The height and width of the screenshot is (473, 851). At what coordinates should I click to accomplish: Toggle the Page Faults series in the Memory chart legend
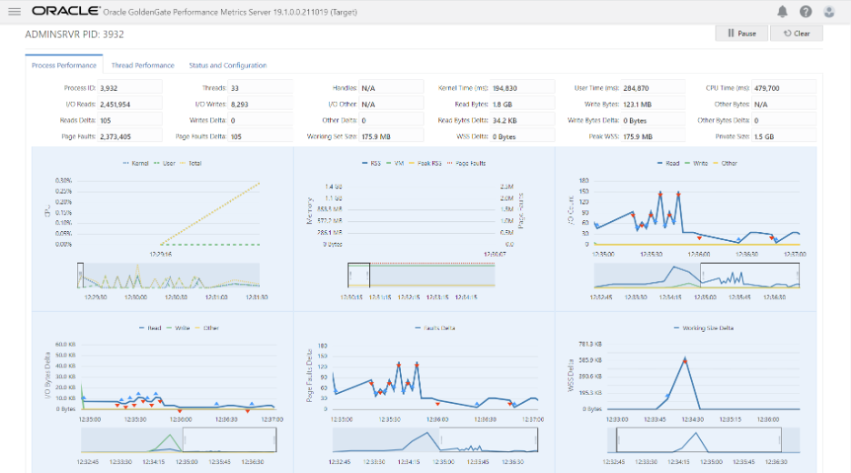[x=466, y=163]
